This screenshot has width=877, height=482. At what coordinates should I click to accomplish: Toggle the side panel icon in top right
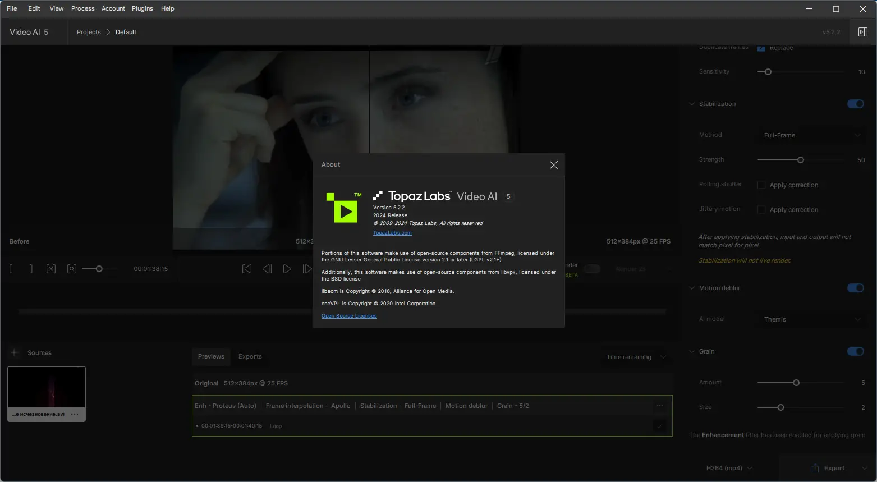(863, 32)
